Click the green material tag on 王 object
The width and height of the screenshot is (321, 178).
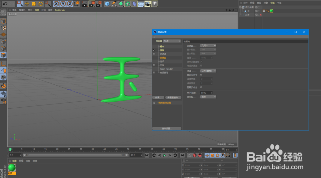pyautogui.click(x=272, y=11)
